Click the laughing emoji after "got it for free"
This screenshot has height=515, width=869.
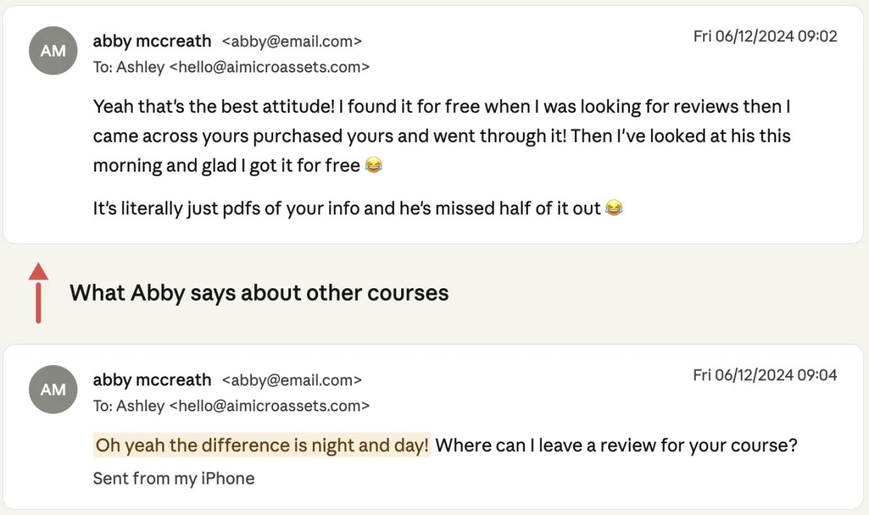[x=374, y=166]
